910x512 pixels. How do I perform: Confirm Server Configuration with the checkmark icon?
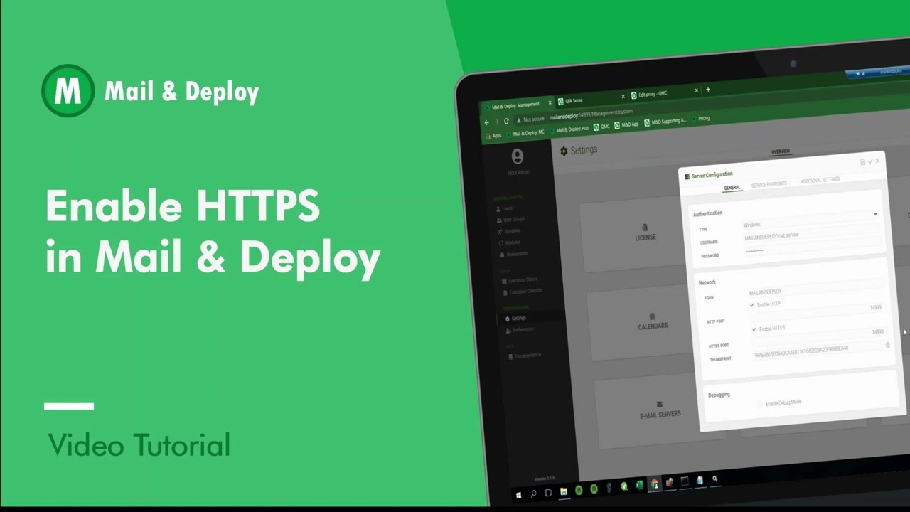(870, 161)
